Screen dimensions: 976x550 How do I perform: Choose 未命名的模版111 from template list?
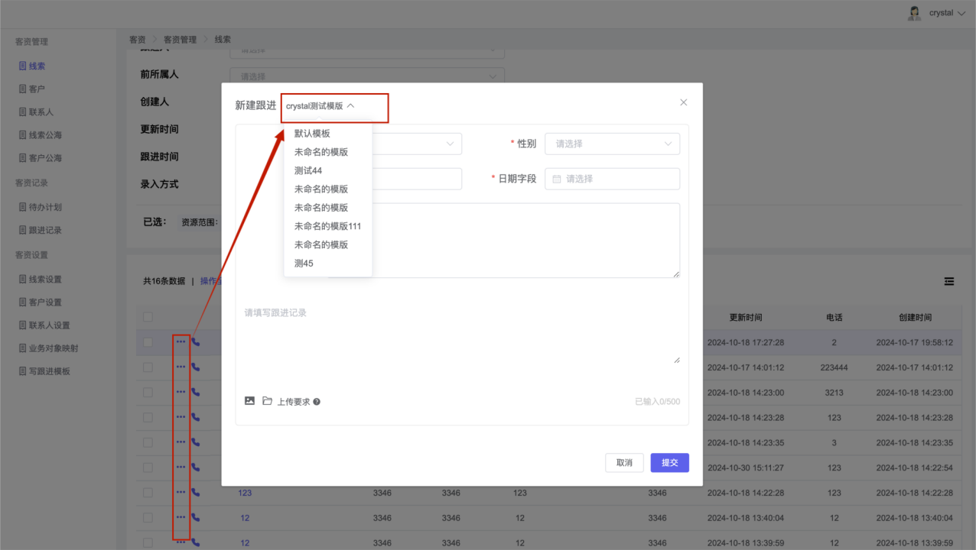pos(327,226)
